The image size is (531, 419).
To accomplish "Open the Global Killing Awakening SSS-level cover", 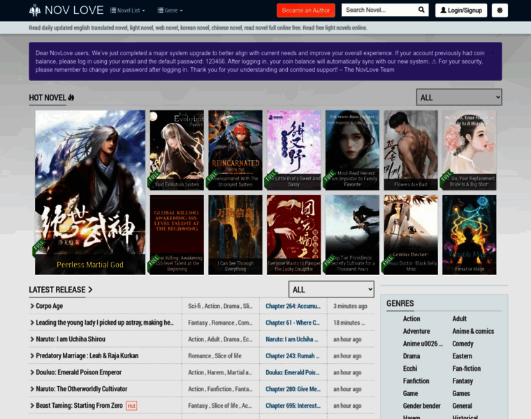I will tap(177, 235).
